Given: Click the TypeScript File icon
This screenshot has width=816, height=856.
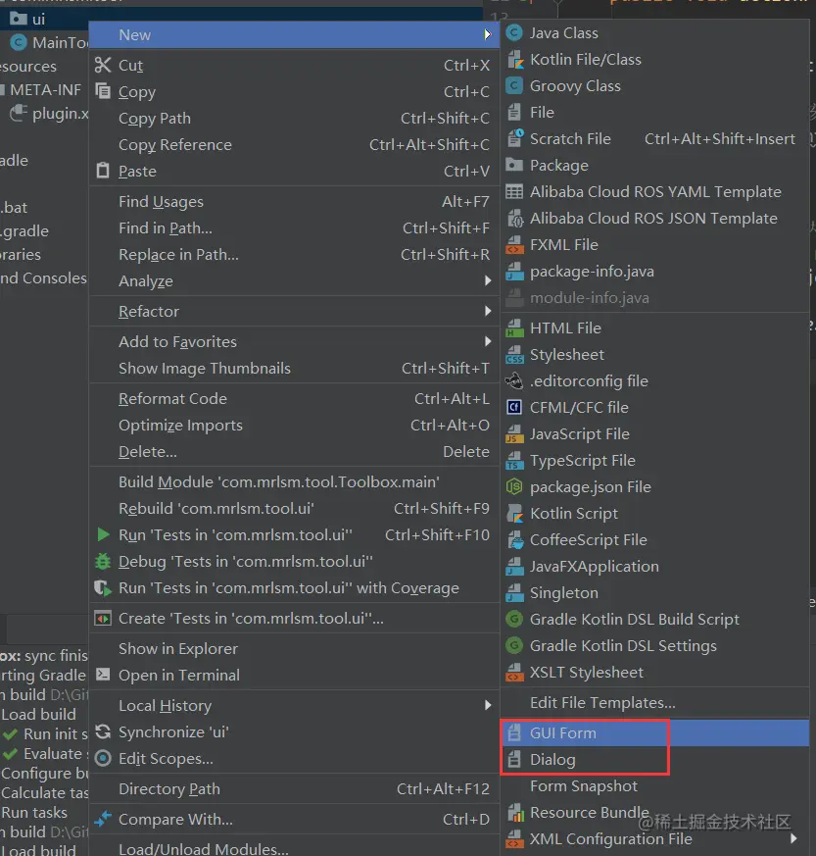Looking at the screenshot, I should (x=514, y=461).
